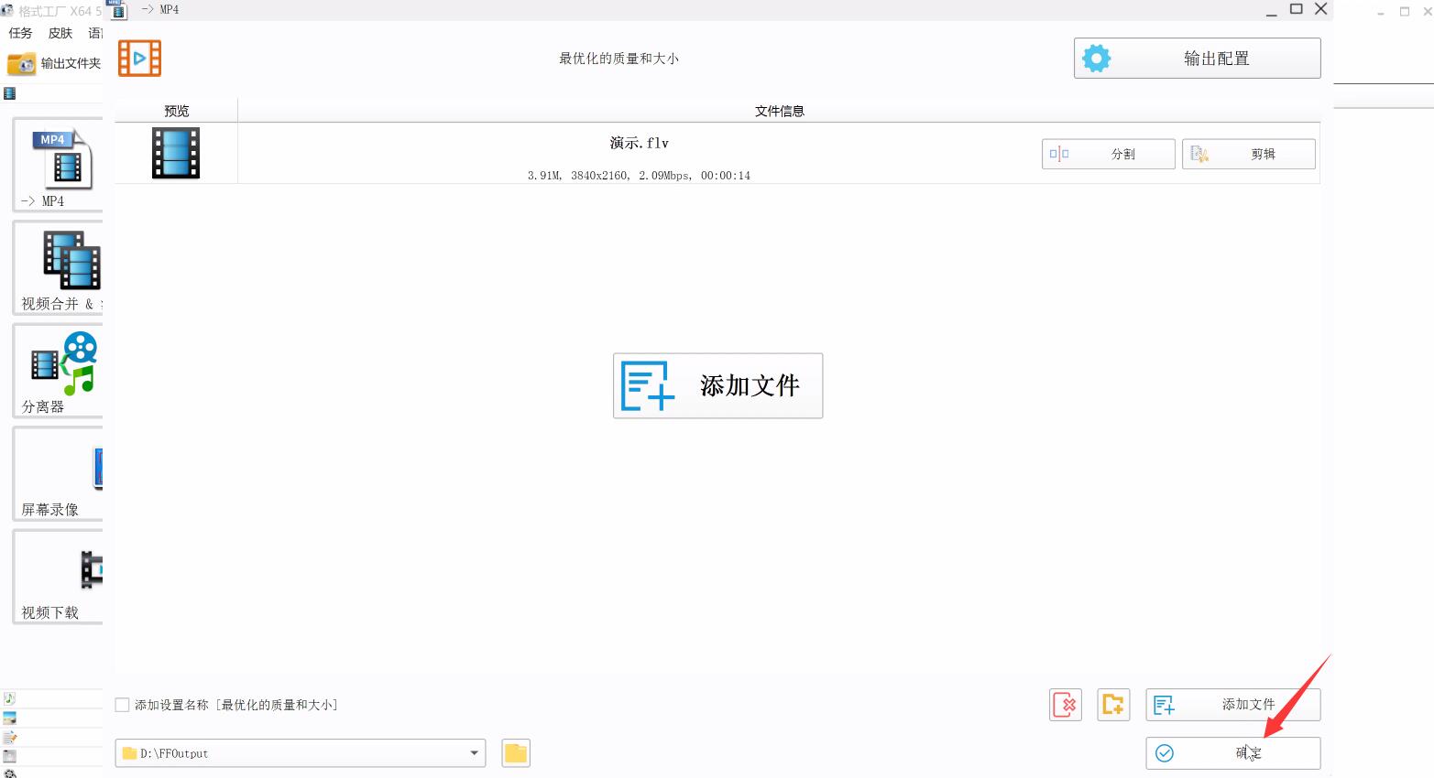Select 屏幕录像 screen record item
The height and width of the screenshot is (778, 1434).
(58, 474)
